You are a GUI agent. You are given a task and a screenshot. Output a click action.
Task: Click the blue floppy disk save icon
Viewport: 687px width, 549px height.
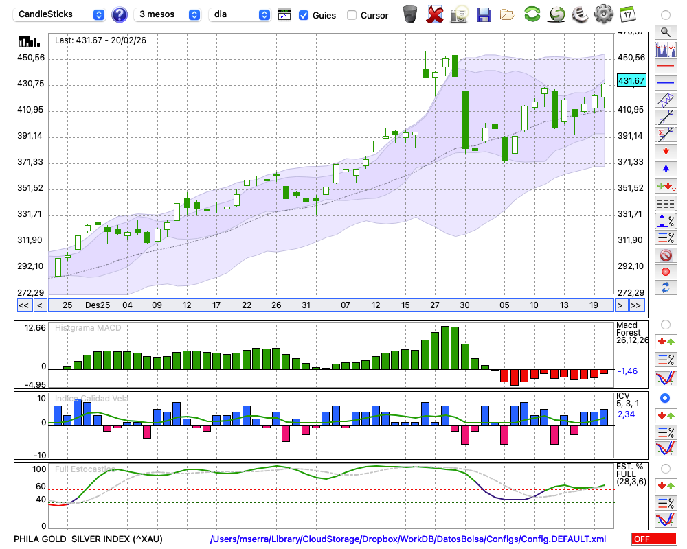[484, 14]
